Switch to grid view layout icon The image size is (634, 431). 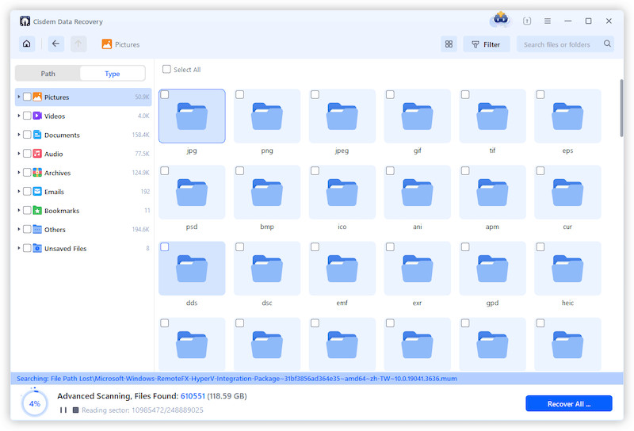[449, 44]
